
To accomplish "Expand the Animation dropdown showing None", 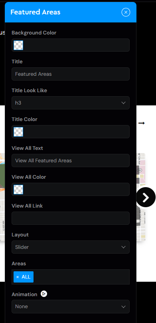I will pyautogui.click(x=71, y=307).
